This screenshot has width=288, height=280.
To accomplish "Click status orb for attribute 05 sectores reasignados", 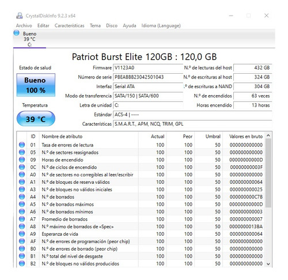I will click(x=22, y=152).
